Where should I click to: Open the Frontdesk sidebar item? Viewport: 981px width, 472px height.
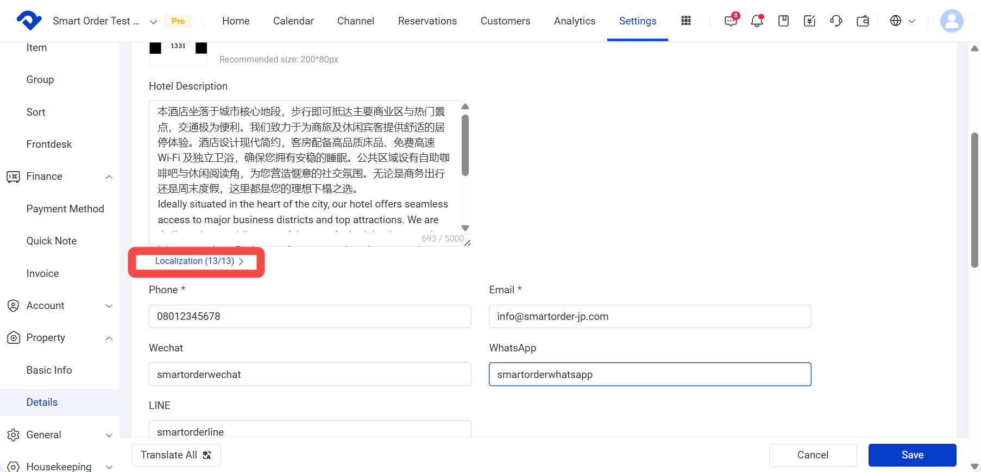point(49,144)
